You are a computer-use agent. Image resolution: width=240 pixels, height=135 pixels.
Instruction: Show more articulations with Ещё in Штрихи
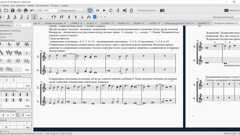click(x=27, y=127)
